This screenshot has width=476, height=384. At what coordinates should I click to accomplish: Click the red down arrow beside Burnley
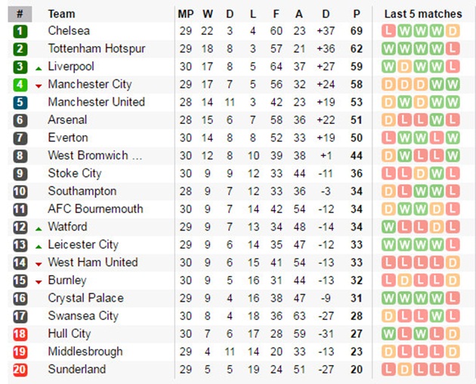click(x=39, y=282)
